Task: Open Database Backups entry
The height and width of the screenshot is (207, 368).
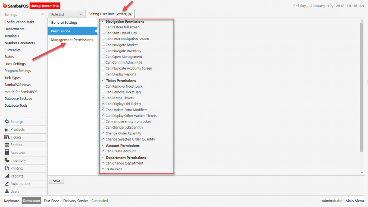Action: 18,98
